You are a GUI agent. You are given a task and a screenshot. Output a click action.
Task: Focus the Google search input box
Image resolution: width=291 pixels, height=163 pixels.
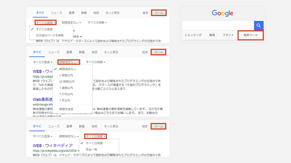tap(218, 26)
